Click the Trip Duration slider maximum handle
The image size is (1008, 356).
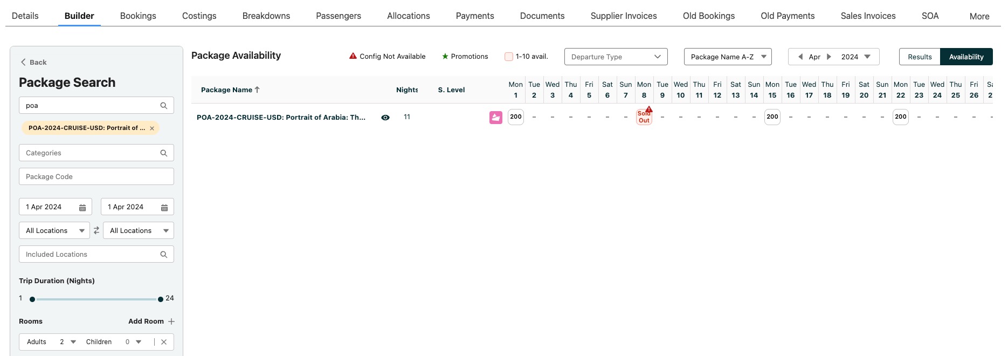coord(161,299)
